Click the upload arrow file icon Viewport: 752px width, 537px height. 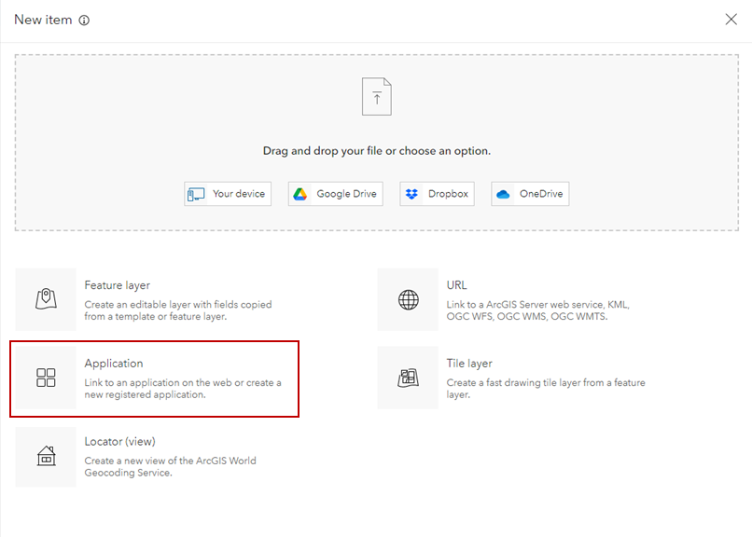tap(377, 96)
